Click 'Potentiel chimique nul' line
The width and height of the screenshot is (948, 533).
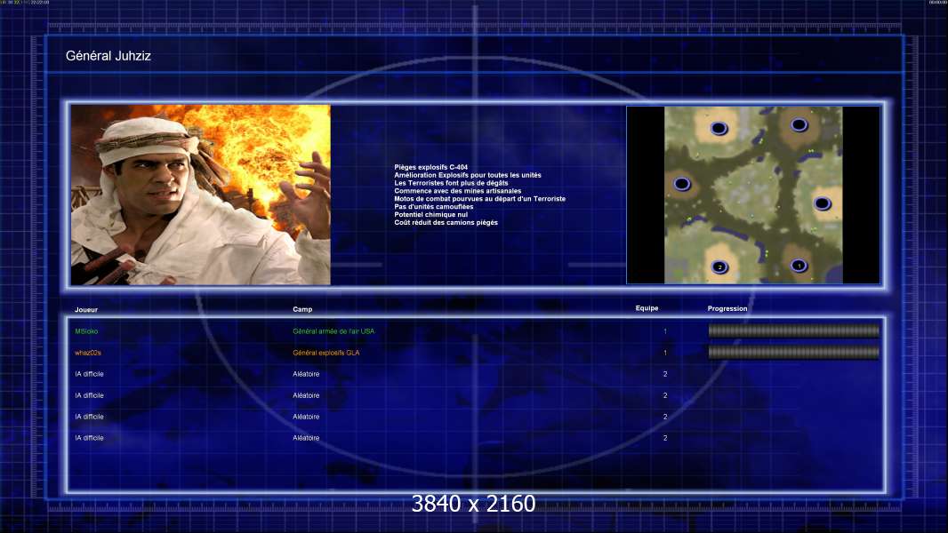pyautogui.click(x=431, y=214)
